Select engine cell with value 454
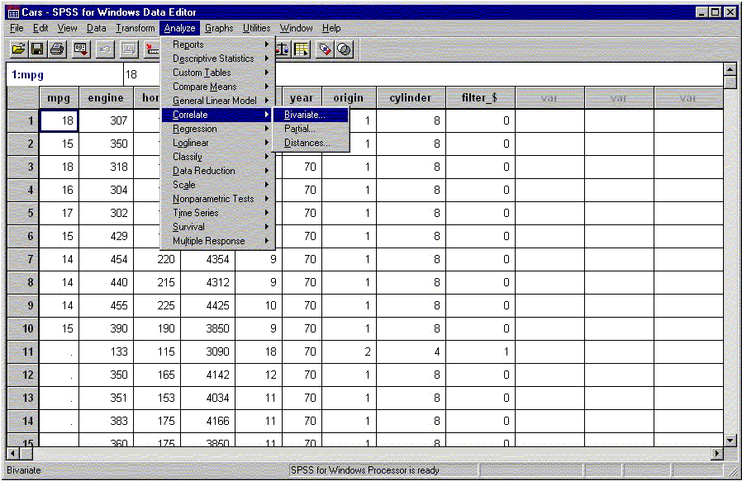Viewport: 742px width, 481px height. [x=106, y=259]
